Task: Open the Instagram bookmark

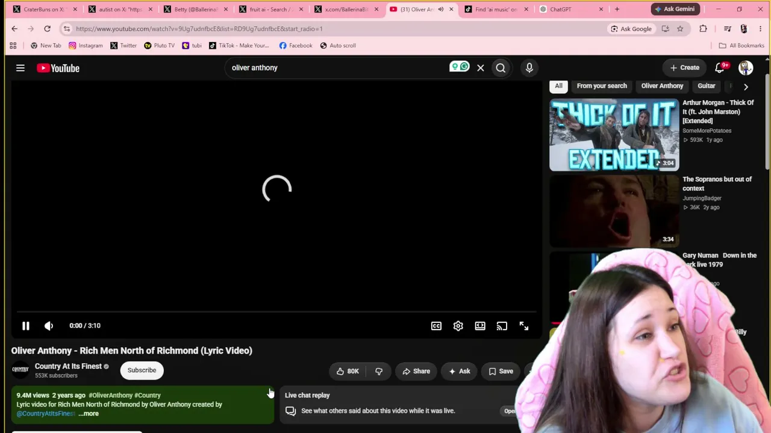Action: coord(86,46)
